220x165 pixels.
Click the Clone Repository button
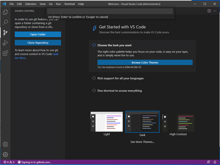point(38,43)
